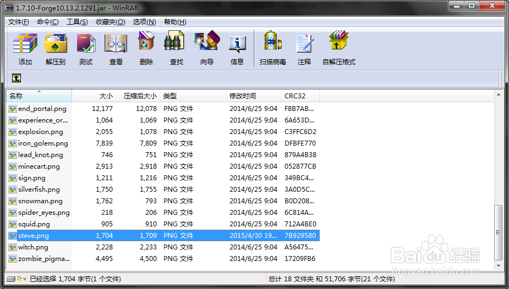This screenshot has height=289, width=509.
Task: Launch the 向导 (Wizard) tool
Action: pos(207,41)
